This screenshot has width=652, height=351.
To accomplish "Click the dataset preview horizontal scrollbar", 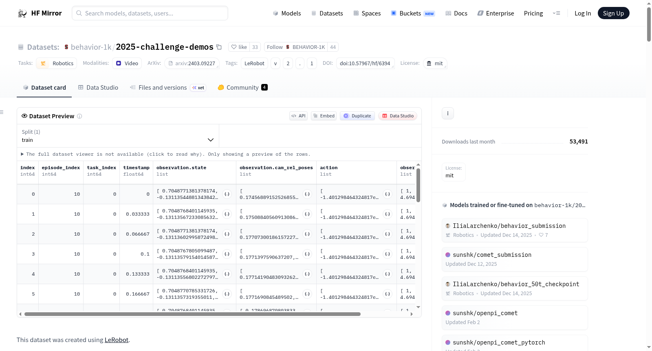I will point(192,314).
